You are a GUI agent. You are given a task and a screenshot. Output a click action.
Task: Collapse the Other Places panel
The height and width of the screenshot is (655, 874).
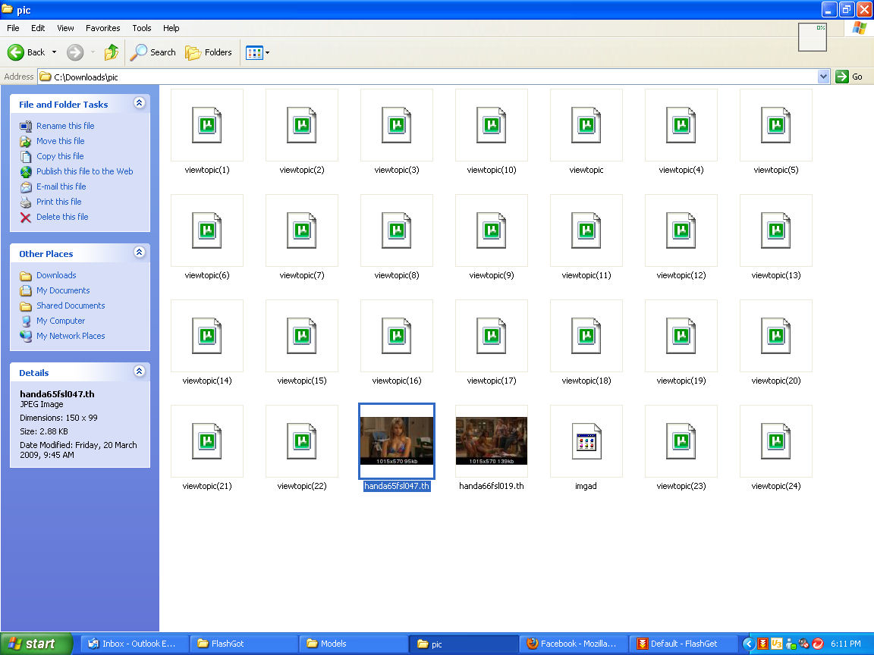coord(139,252)
